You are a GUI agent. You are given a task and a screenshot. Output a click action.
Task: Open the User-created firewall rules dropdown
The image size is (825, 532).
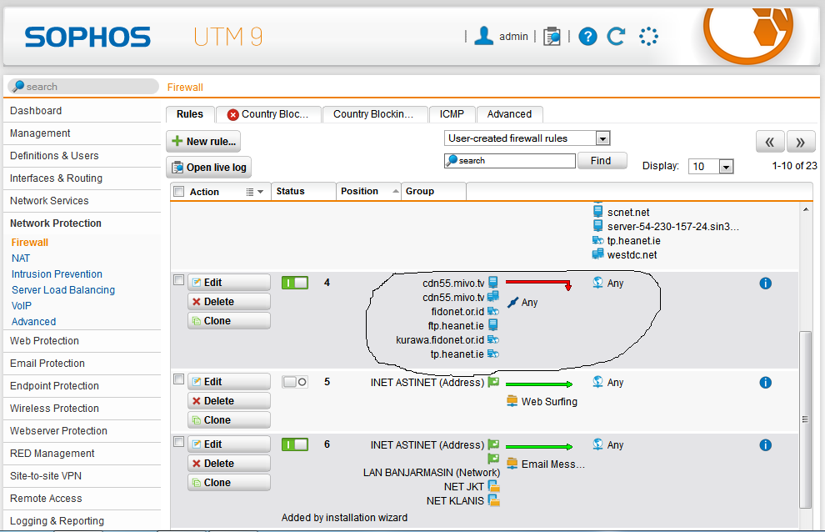[527, 138]
